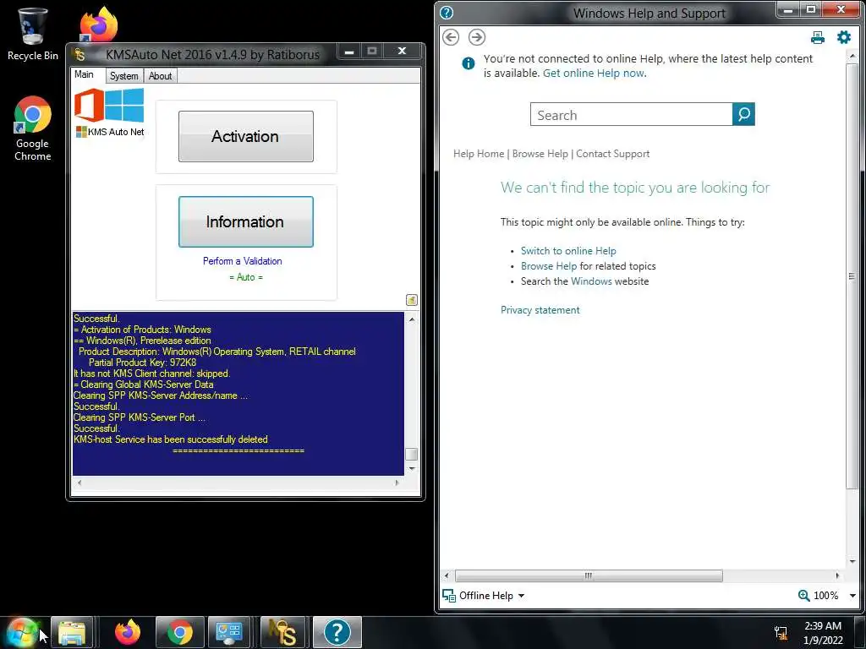Image resolution: width=866 pixels, height=649 pixels.
Task: Launch Firefox from the taskbar
Action: click(x=128, y=632)
